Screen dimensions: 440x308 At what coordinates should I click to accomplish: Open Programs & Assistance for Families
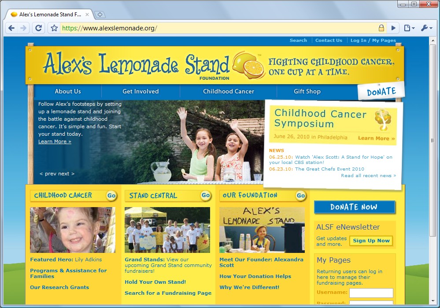(68, 274)
